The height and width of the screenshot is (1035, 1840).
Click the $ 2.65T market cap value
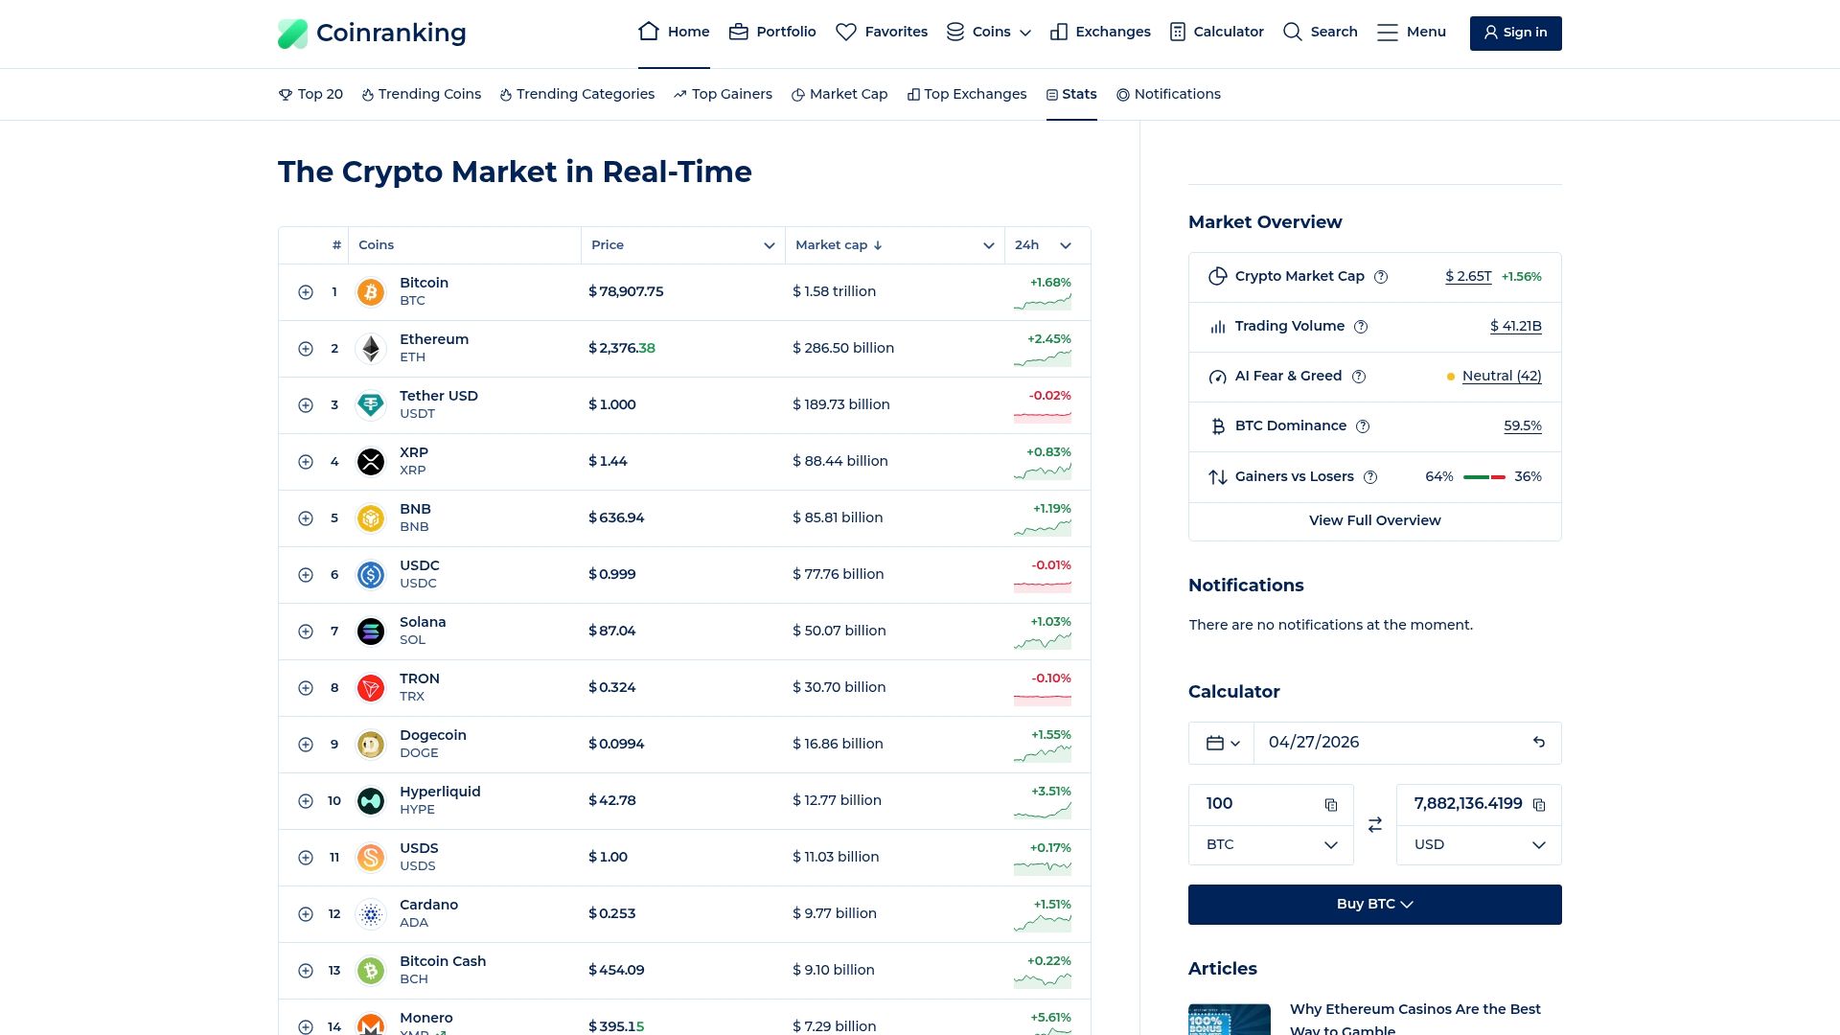(x=1468, y=277)
